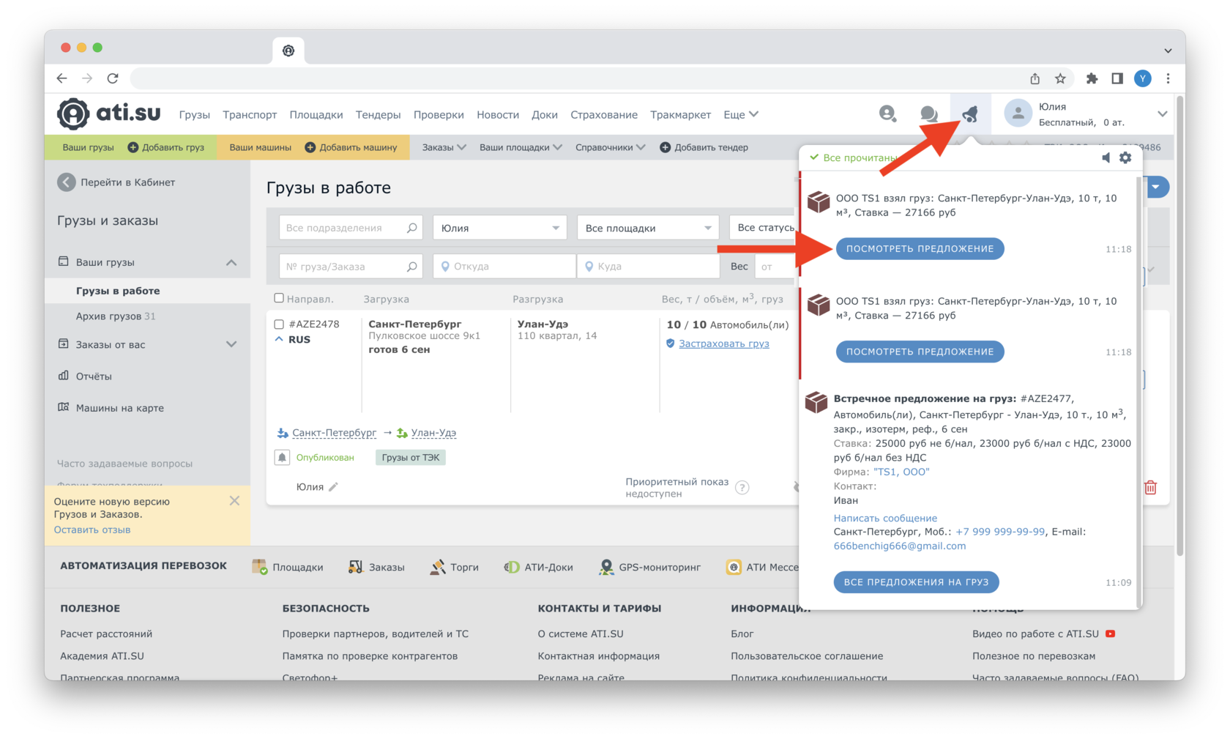
Task: Open the Все площадки dropdown
Action: pos(648,228)
